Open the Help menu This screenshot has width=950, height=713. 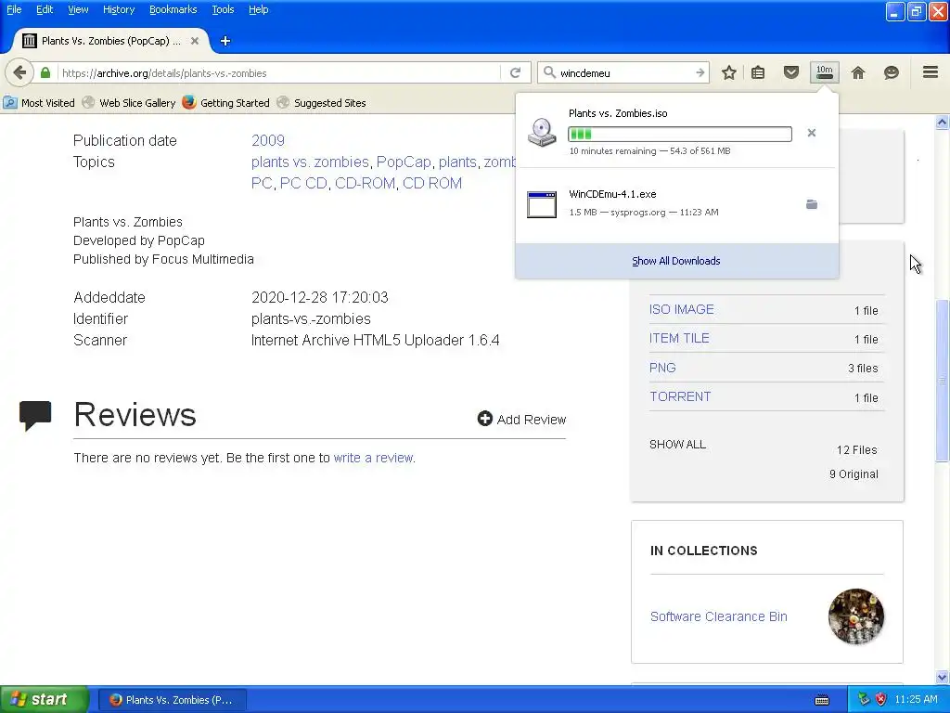coord(259,9)
